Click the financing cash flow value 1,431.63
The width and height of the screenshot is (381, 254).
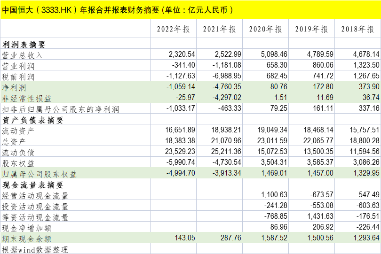(x=320, y=216)
